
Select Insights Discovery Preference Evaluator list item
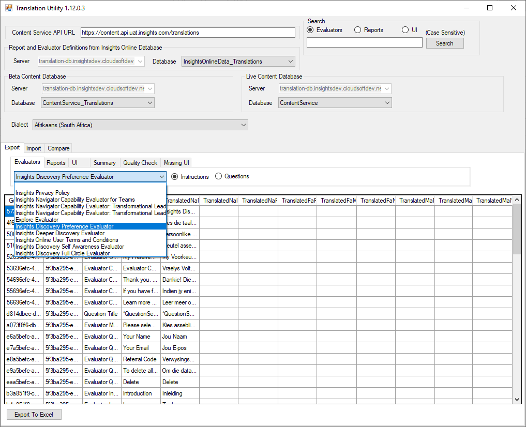pos(90,226)
